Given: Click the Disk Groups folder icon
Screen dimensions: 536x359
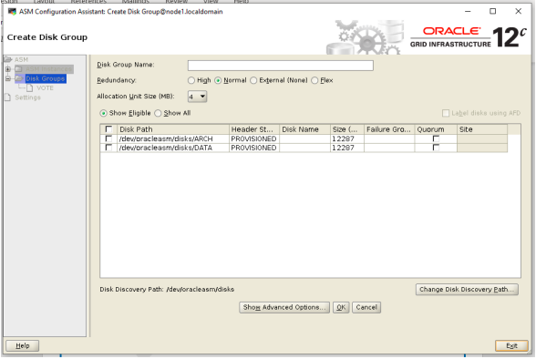Looking at the screenshot, I should 19,78.
